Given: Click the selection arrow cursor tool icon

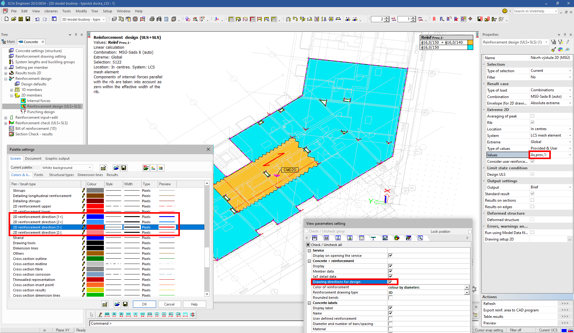Looking at the screenshot, I should (x=91, y=315).
